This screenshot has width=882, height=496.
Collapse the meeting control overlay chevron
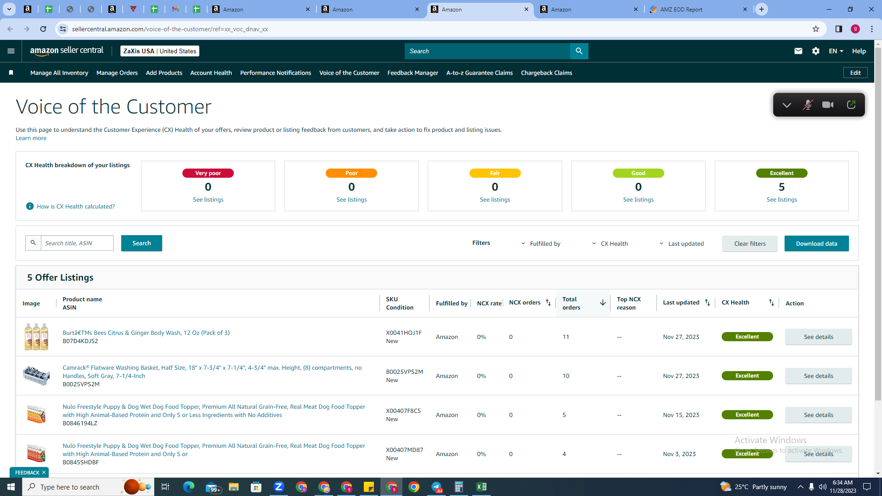pyautogui.click(x=787, y=105)
